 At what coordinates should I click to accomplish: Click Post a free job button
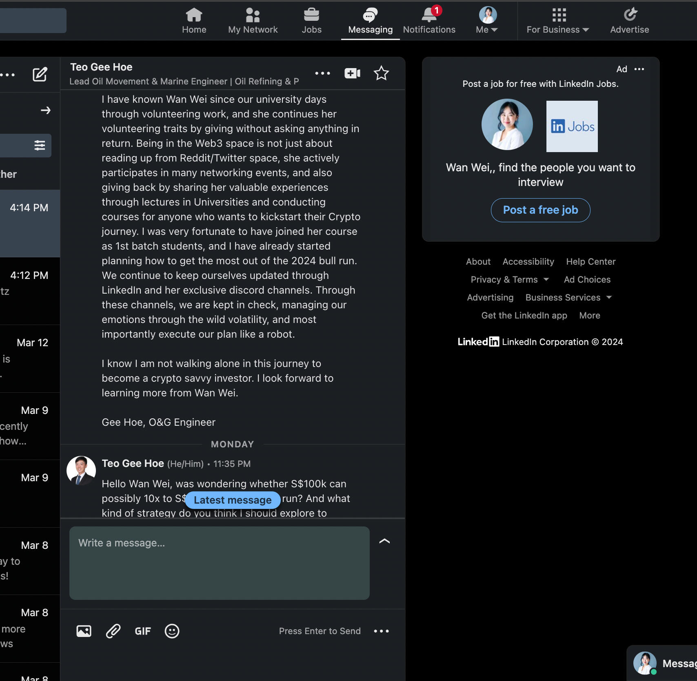coord(540,210)
